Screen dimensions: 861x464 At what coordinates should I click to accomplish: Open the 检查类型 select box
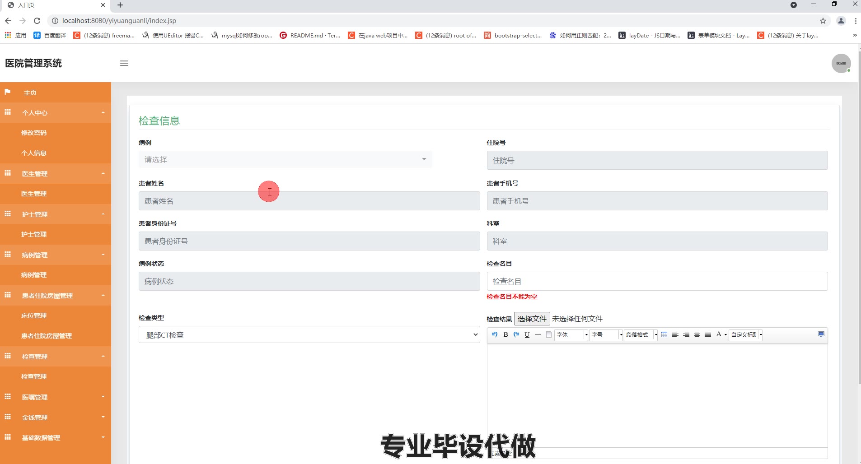(309, 334)
